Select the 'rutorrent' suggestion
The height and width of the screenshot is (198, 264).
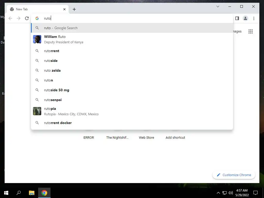(x=132, y=51)
